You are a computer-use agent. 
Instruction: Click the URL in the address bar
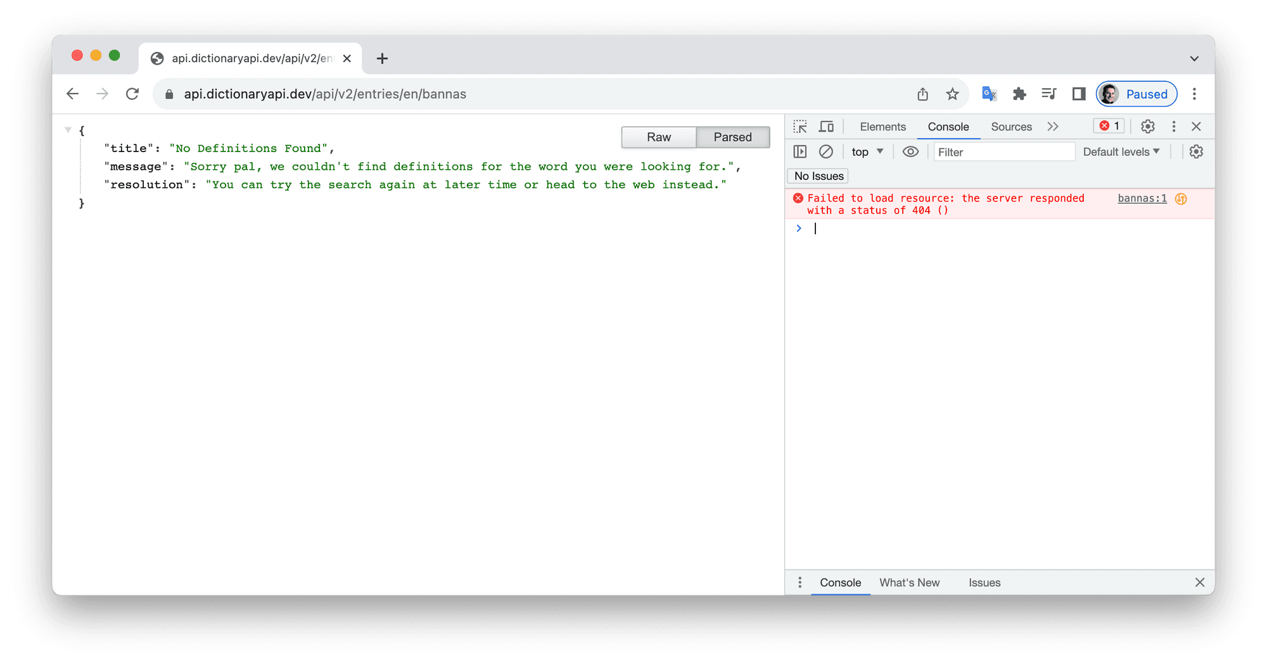325,94
